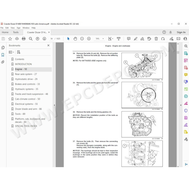Open the INTRODUCTION bookmark
Viewport: 189px width, 189px height.
[x=23, y=64]
